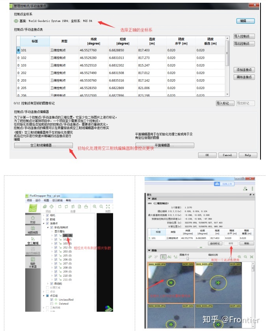Open 镶嵌图编辑器 mosaic editor in the sidebar

point(33,251)
